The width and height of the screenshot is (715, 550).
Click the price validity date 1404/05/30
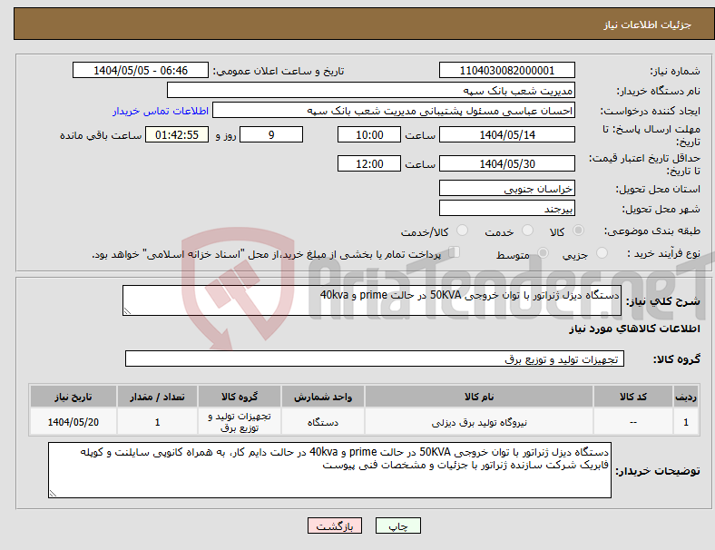click(x=507, y=163)
